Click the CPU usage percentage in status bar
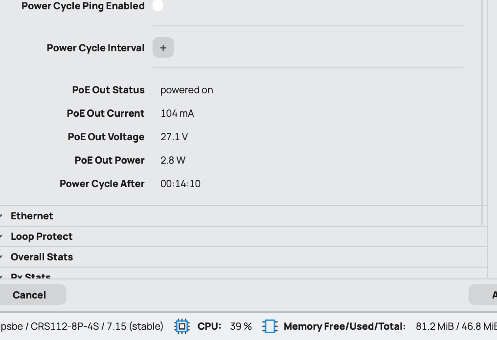This screenshot has height=340, width=497. (241, 326)
